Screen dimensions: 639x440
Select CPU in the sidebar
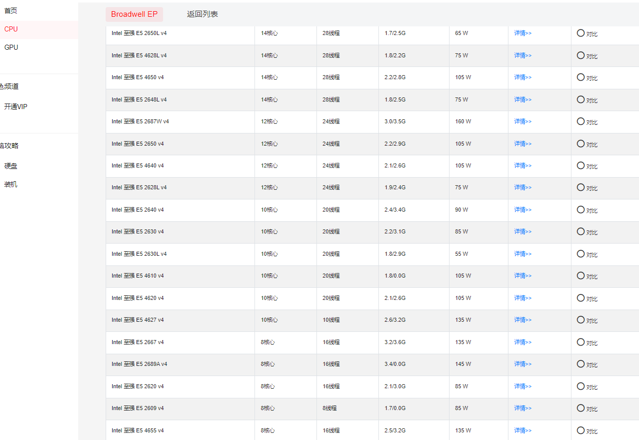coord(11,29)
